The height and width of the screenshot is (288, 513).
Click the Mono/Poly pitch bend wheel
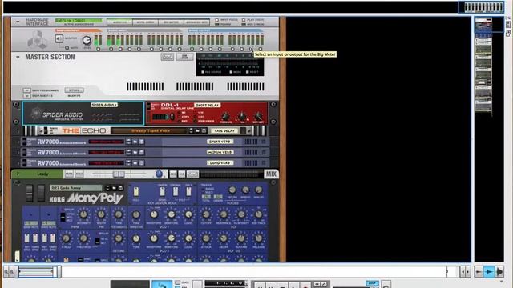click(x=30, y=193)
